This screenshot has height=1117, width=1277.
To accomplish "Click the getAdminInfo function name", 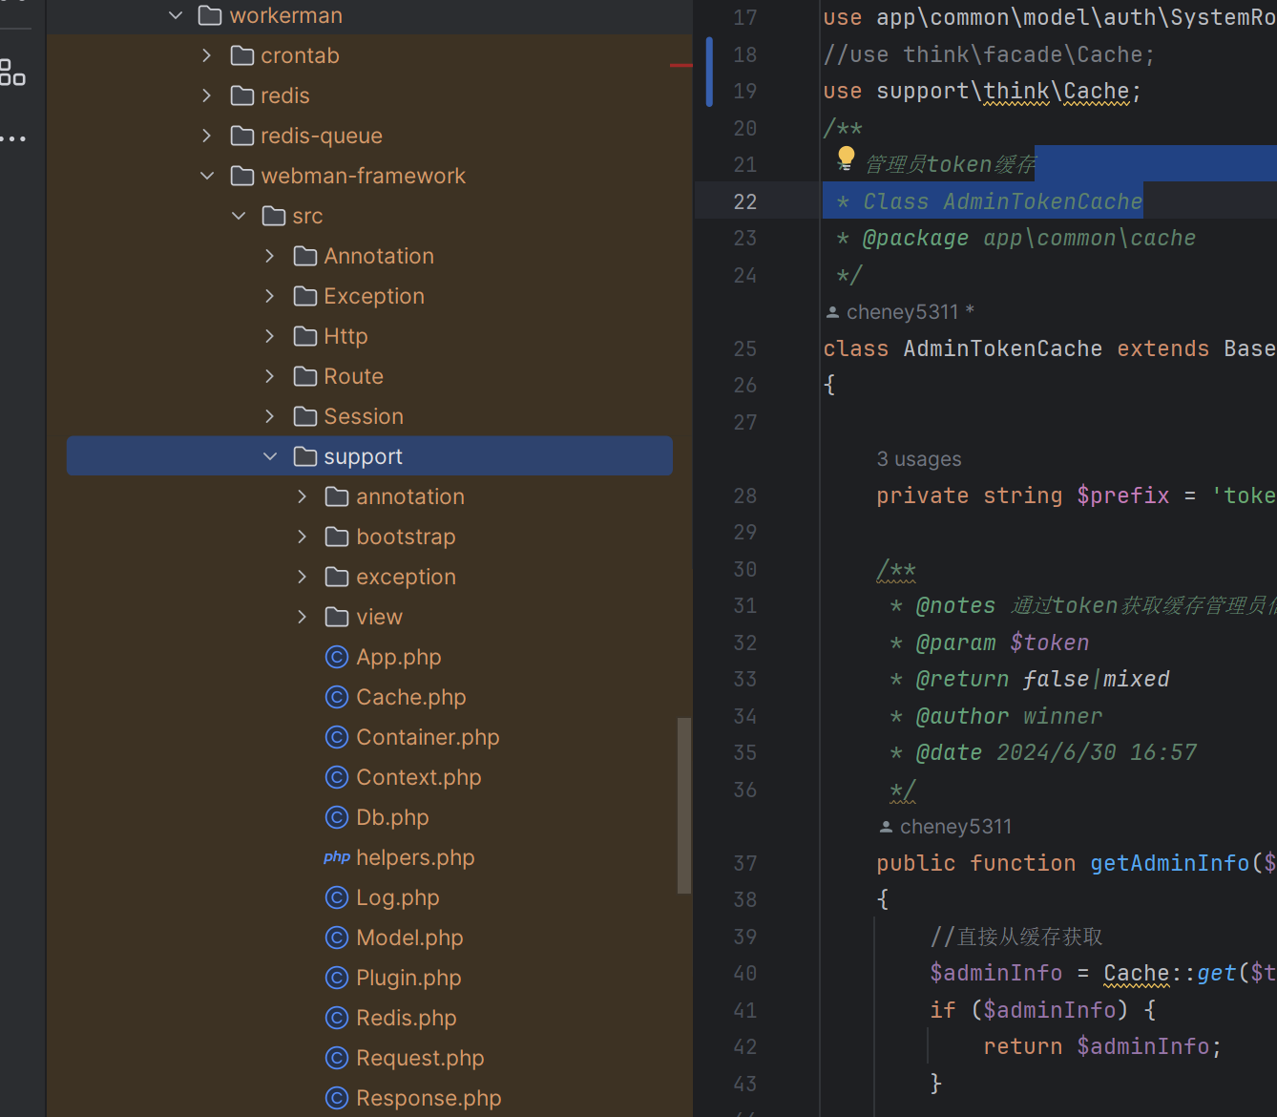I will tap(1170, 863).
